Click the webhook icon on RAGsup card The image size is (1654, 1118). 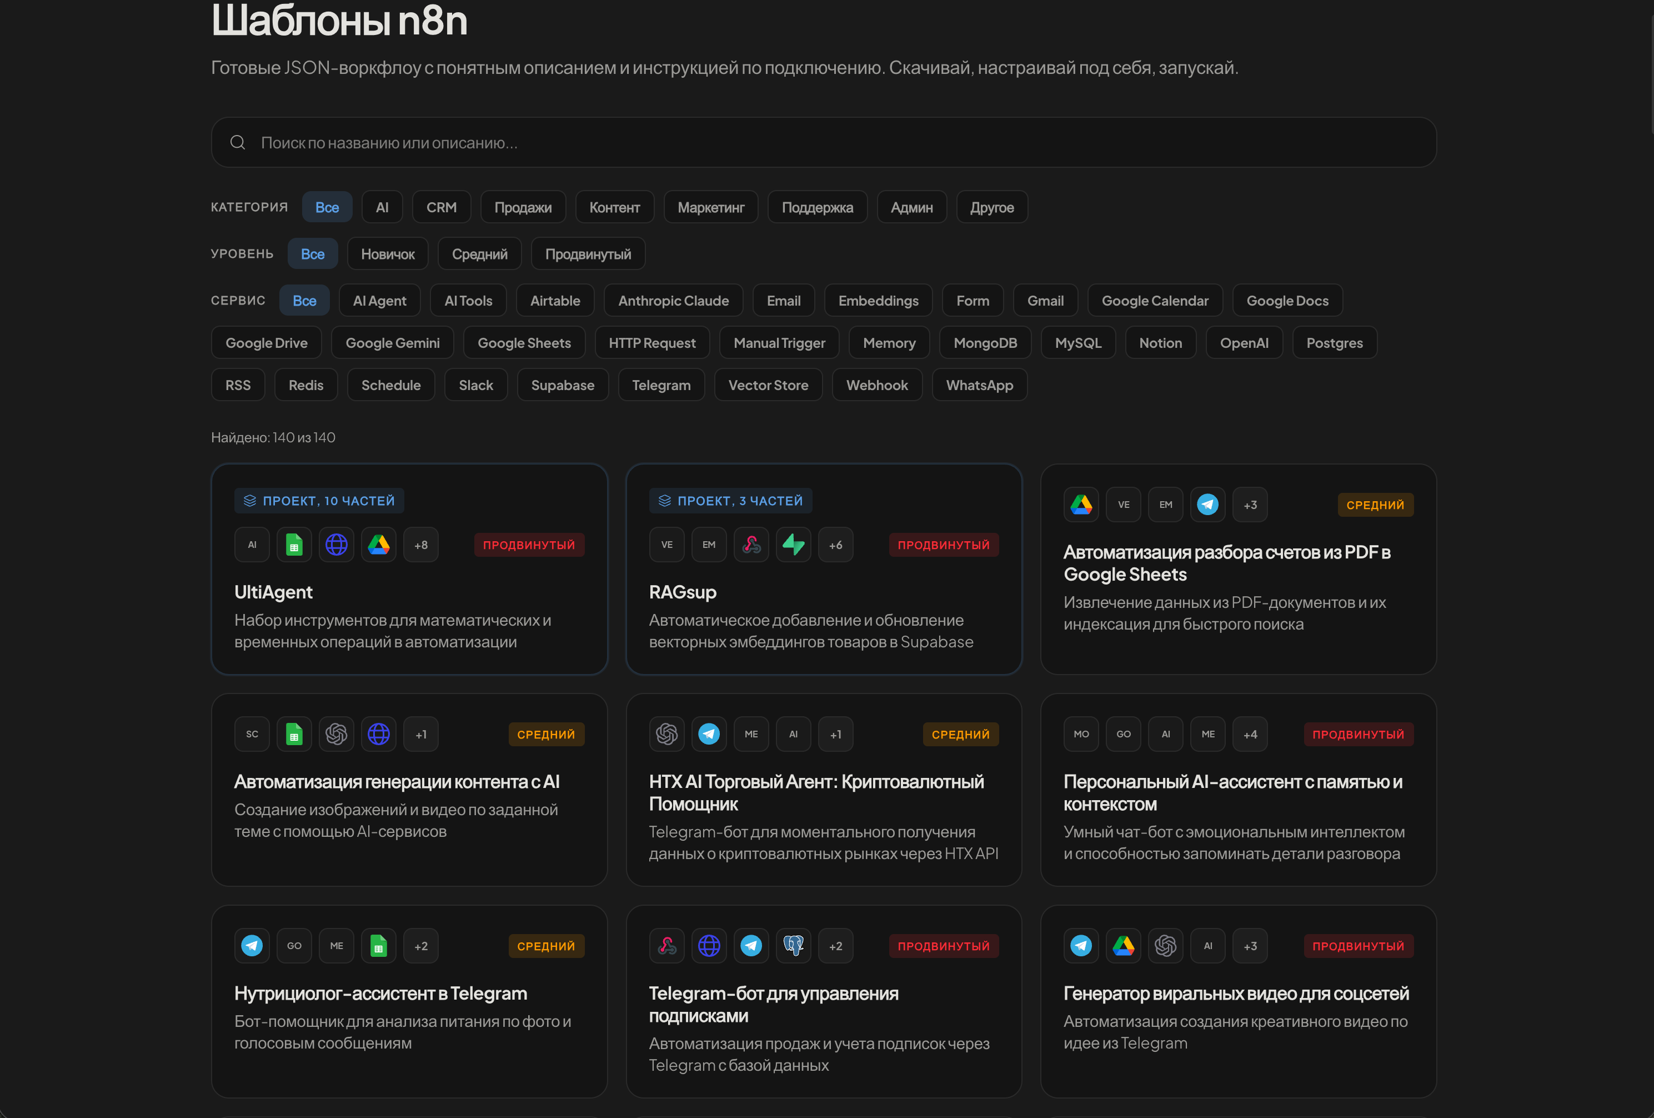tap(751, 545)
